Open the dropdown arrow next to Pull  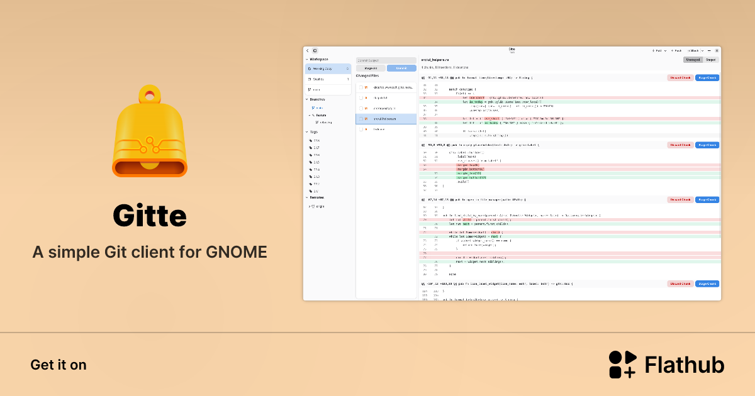665,50
